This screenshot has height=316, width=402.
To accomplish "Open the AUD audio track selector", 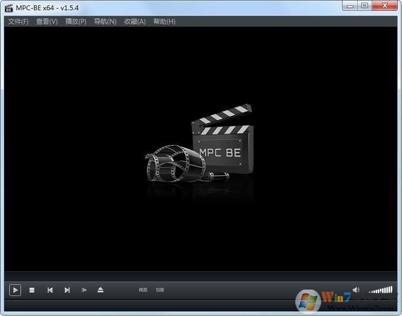I will click(143, 290).
